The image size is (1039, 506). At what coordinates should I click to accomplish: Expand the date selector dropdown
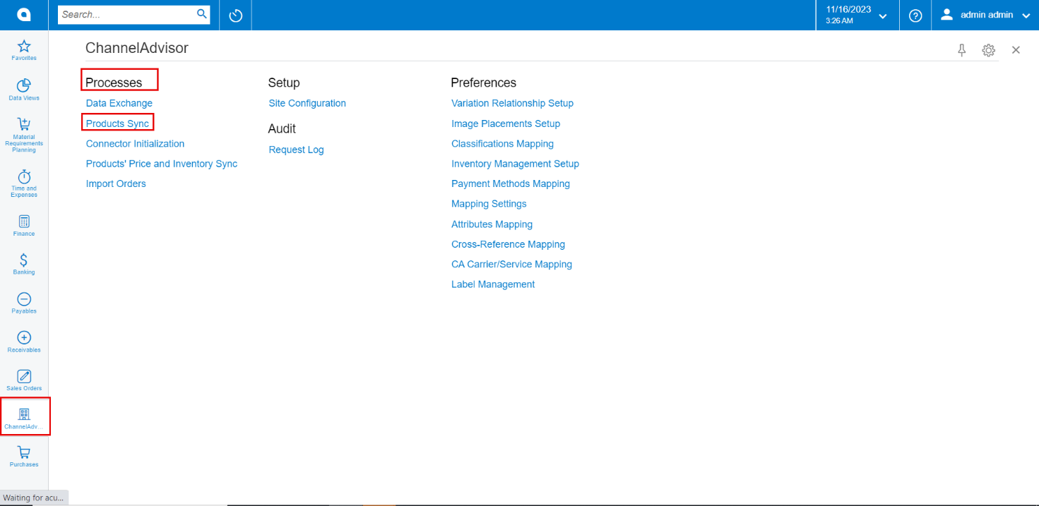[x=881, y=15]
